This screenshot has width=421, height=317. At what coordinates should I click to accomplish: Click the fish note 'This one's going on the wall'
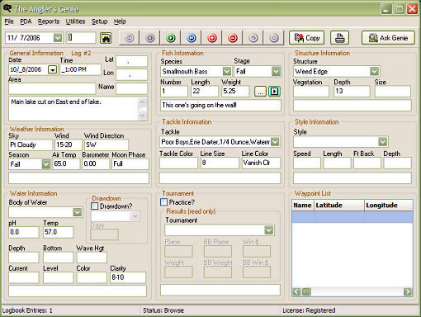click(x=220, y=106)
